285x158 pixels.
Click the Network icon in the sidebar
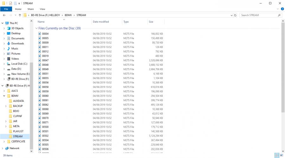tap(7, 148)
